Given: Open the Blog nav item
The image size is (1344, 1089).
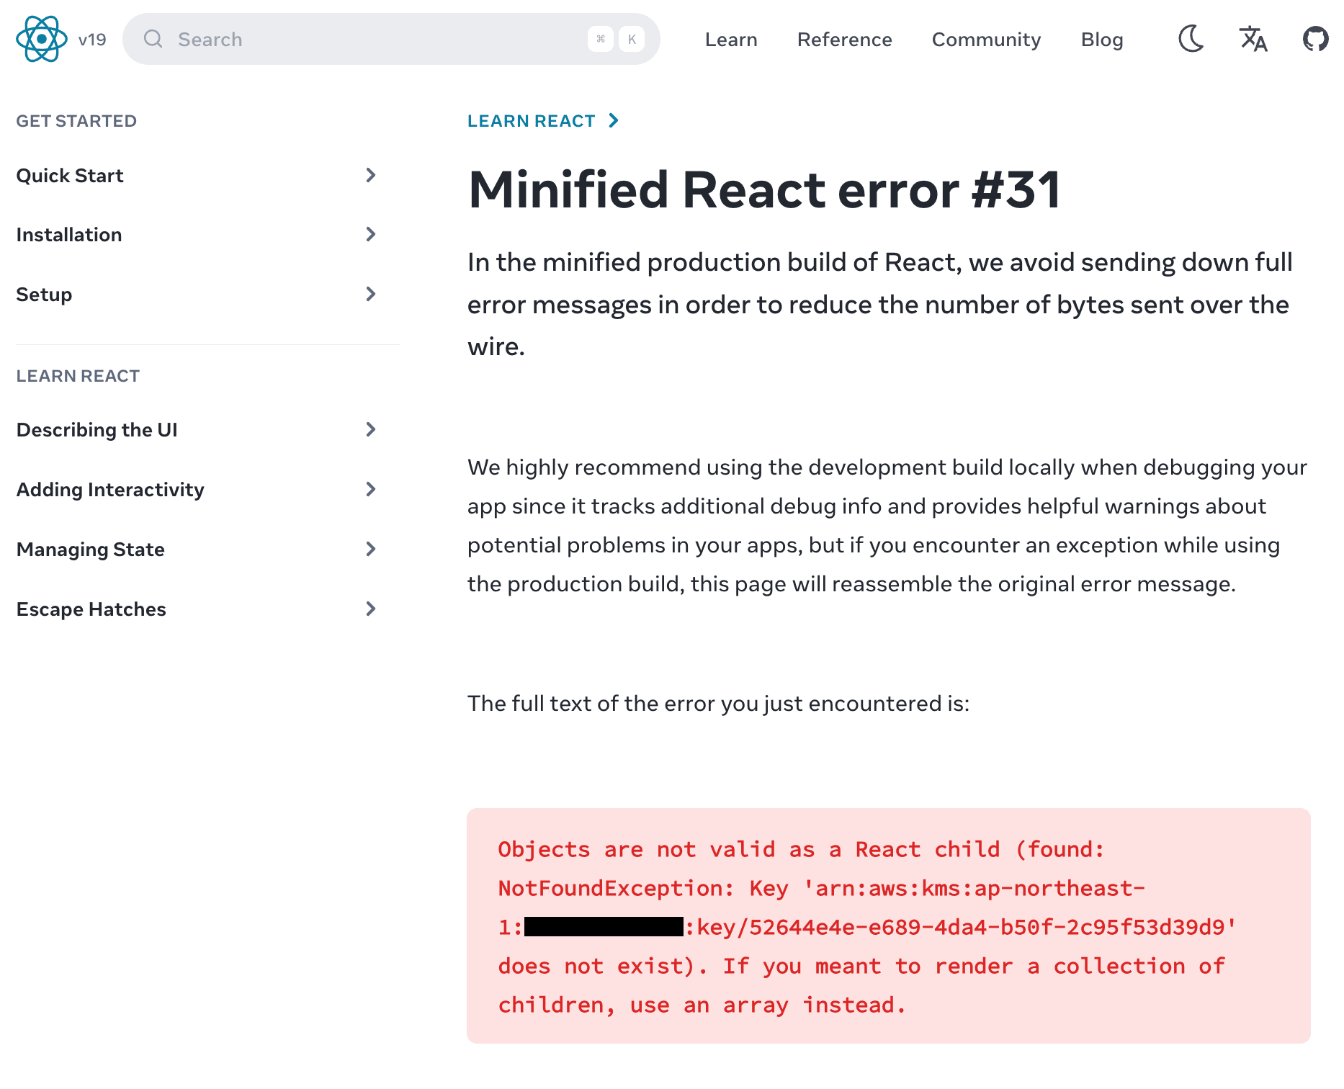Looking at the screenshot, I should coord(1102,40).
